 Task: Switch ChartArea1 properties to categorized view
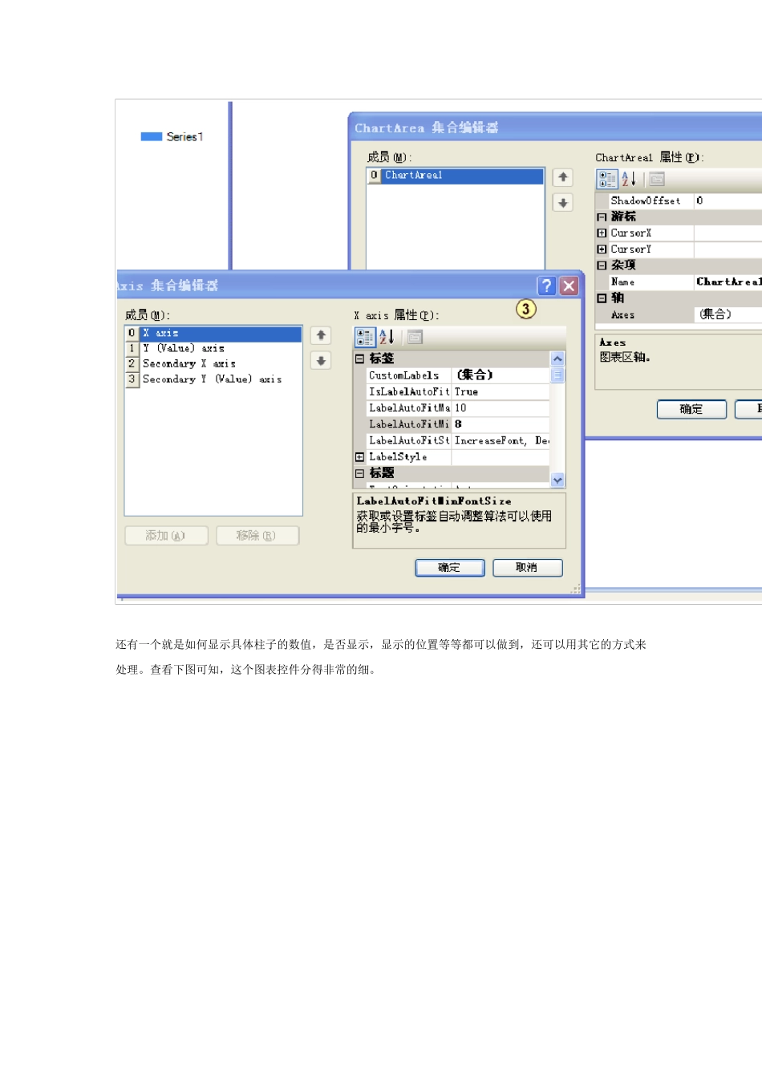coord(607,179)
